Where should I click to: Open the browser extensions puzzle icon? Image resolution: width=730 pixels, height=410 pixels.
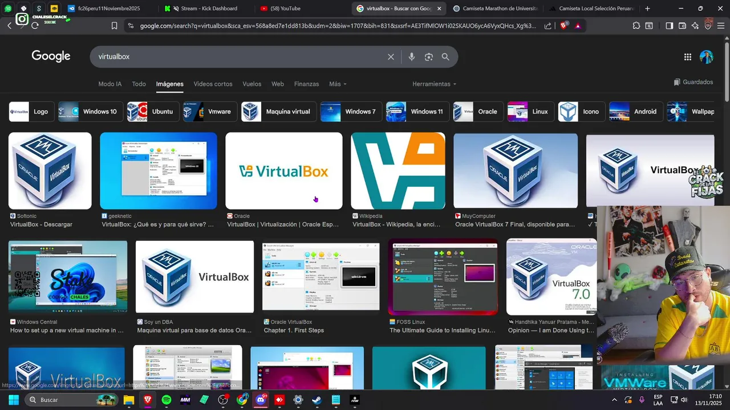pyautogui.click(x=636, y=26)
